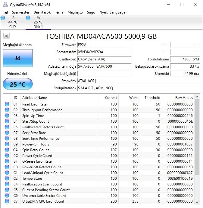
Task: Click the Bekapcsolások száma value 337 x
Action: (x=185, y=66)
